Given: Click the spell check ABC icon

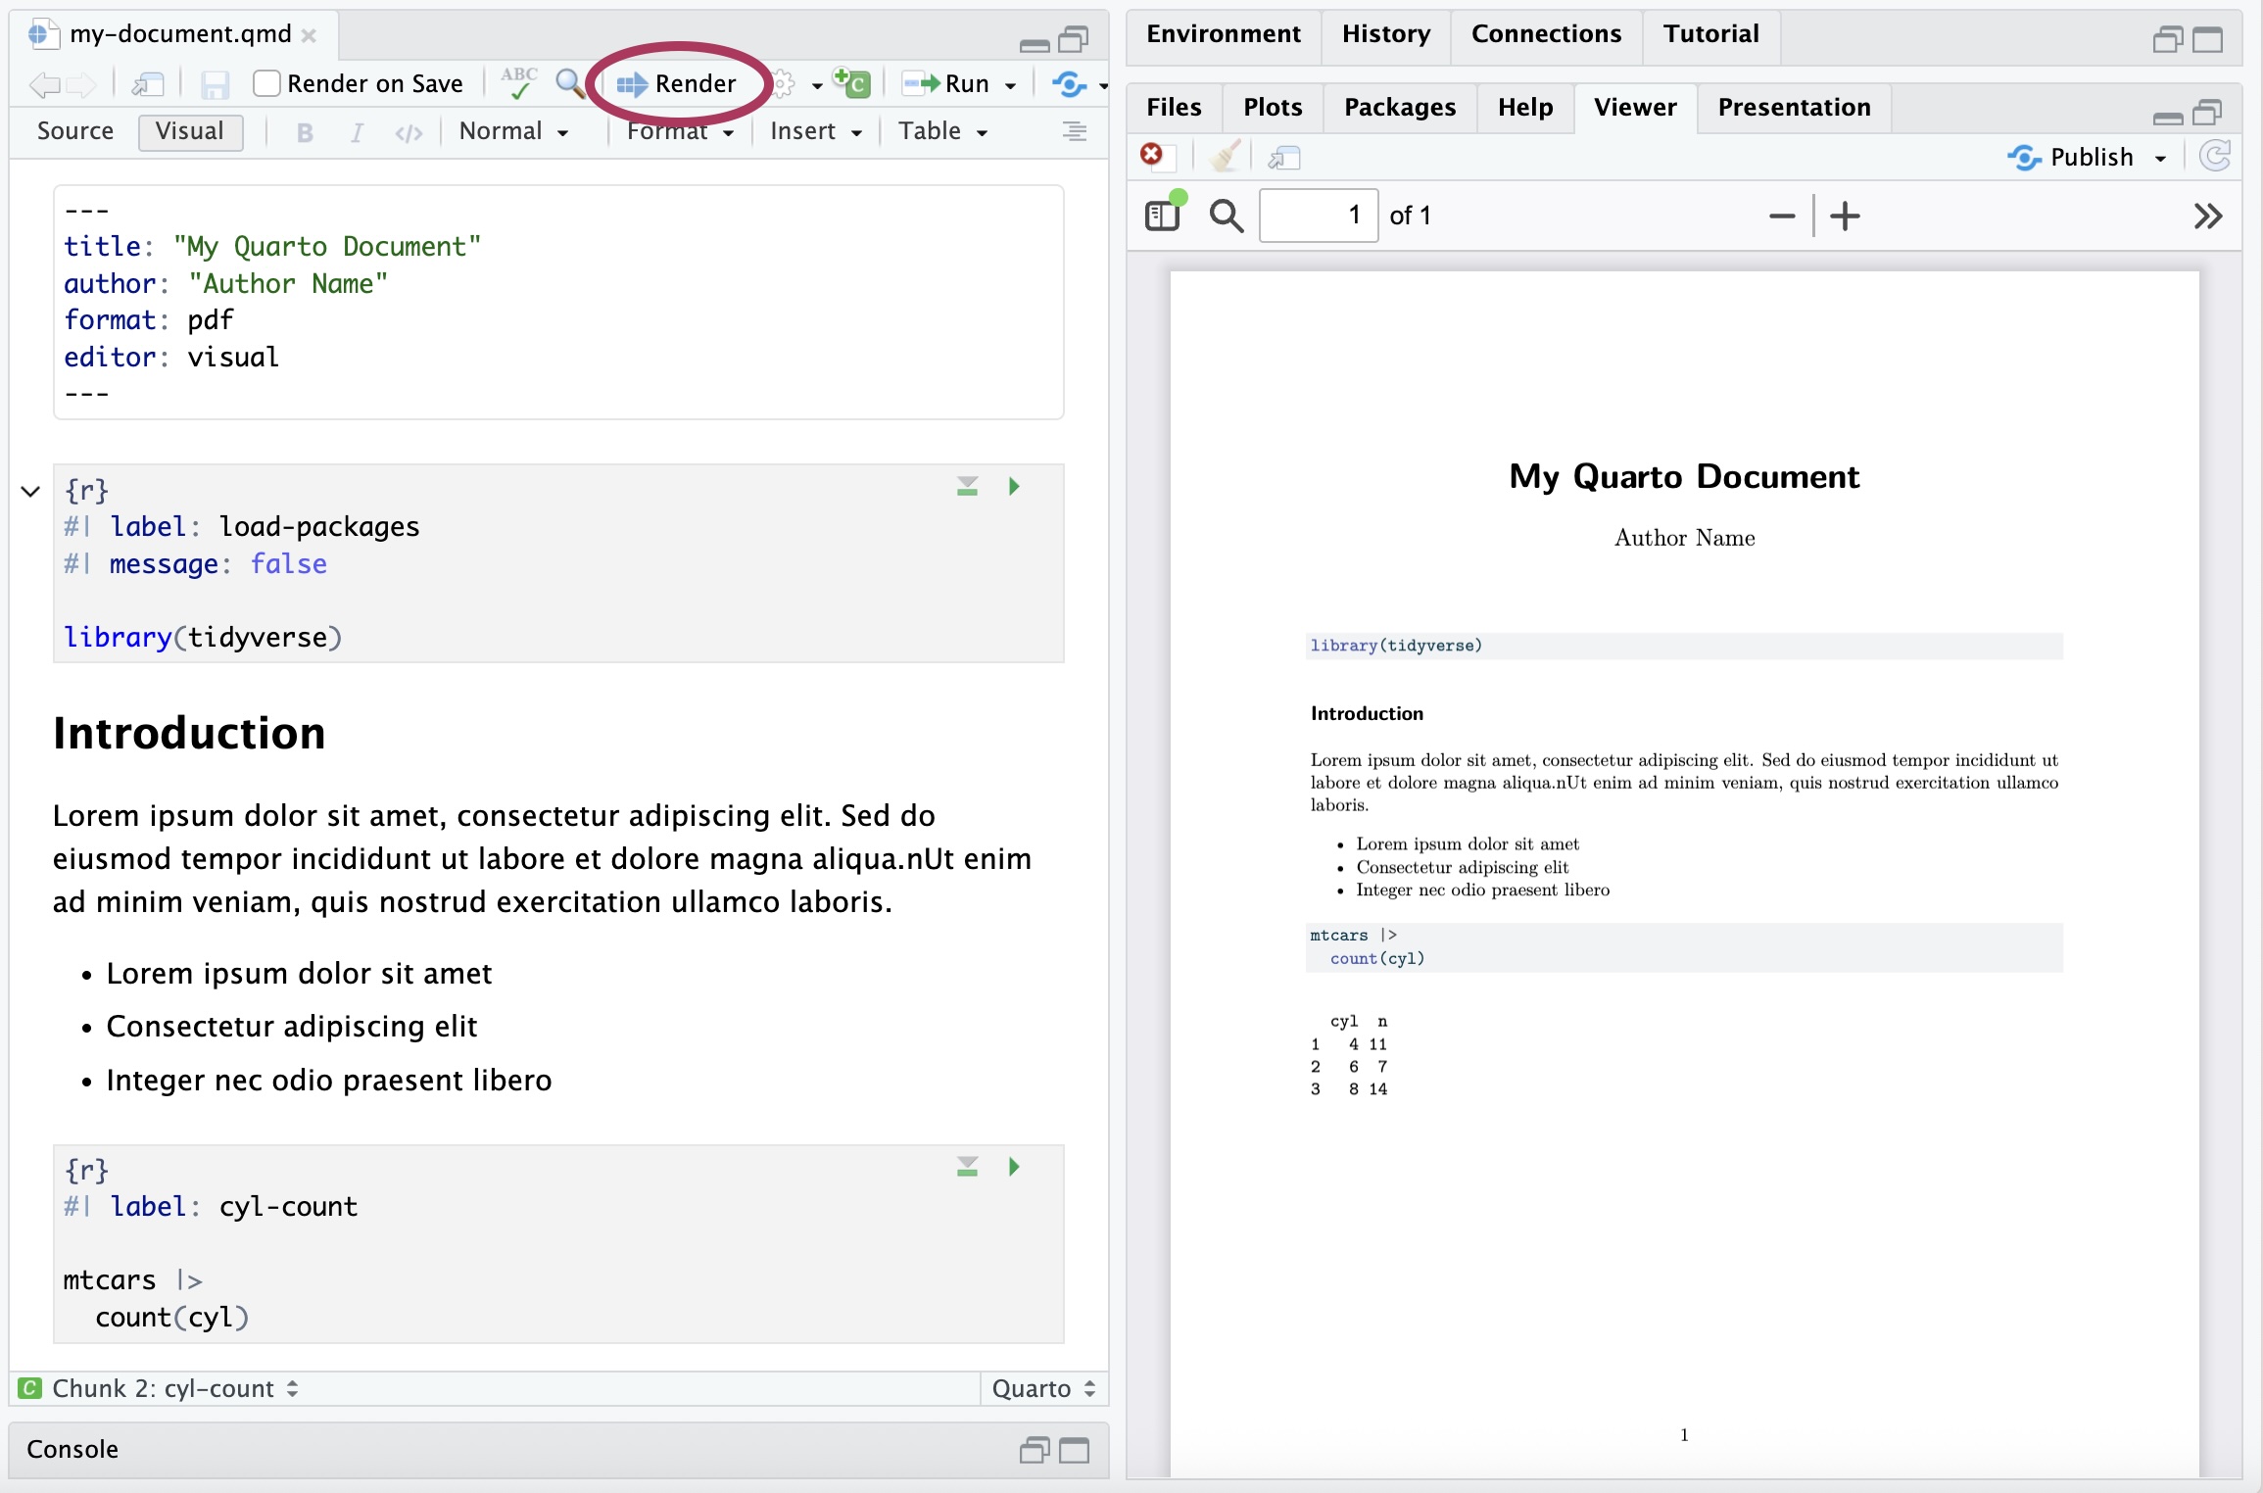Looking at the screenshot, I should click(518, 83).
